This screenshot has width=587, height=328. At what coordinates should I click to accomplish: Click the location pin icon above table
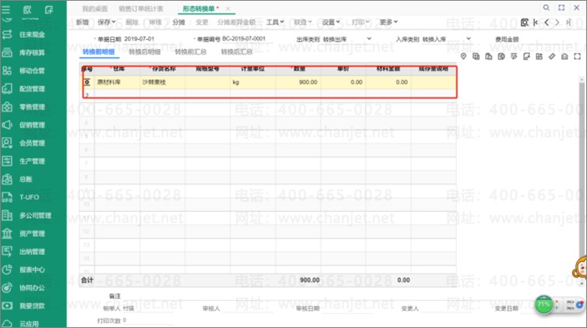[x=464, y=56]
